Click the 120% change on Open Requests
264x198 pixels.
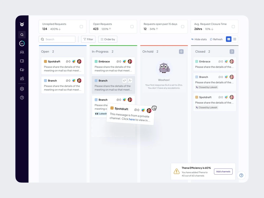[x=106, y=29]
